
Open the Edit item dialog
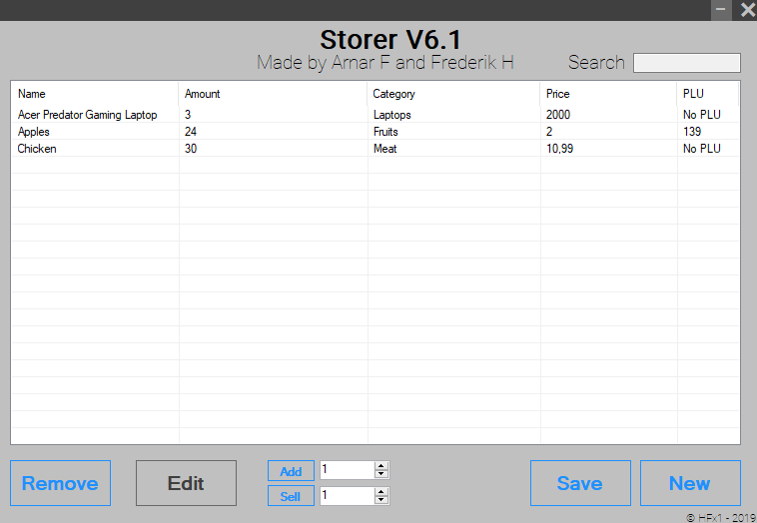point(186,483)
